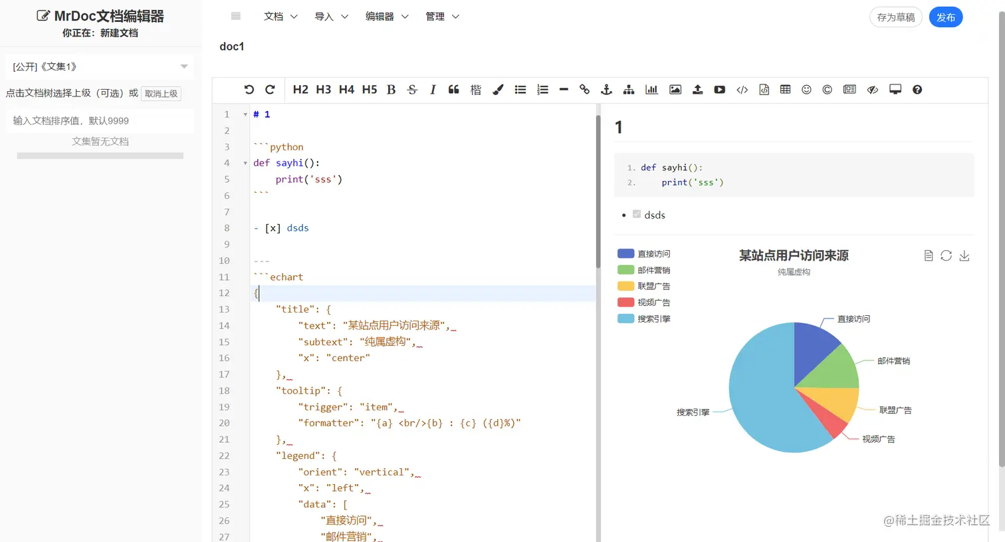Insert an unordered bullet list

(520, 90)
